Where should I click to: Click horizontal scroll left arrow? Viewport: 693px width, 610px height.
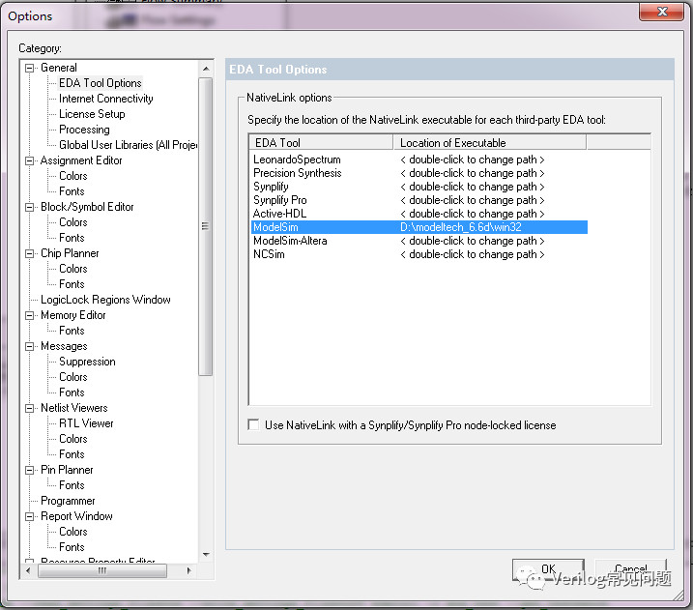point(28,570)
